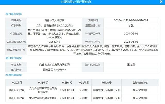This screenshot has height=104, width=165.
Task: Click legal representative name 王红霞
Action: click(131, 65)
